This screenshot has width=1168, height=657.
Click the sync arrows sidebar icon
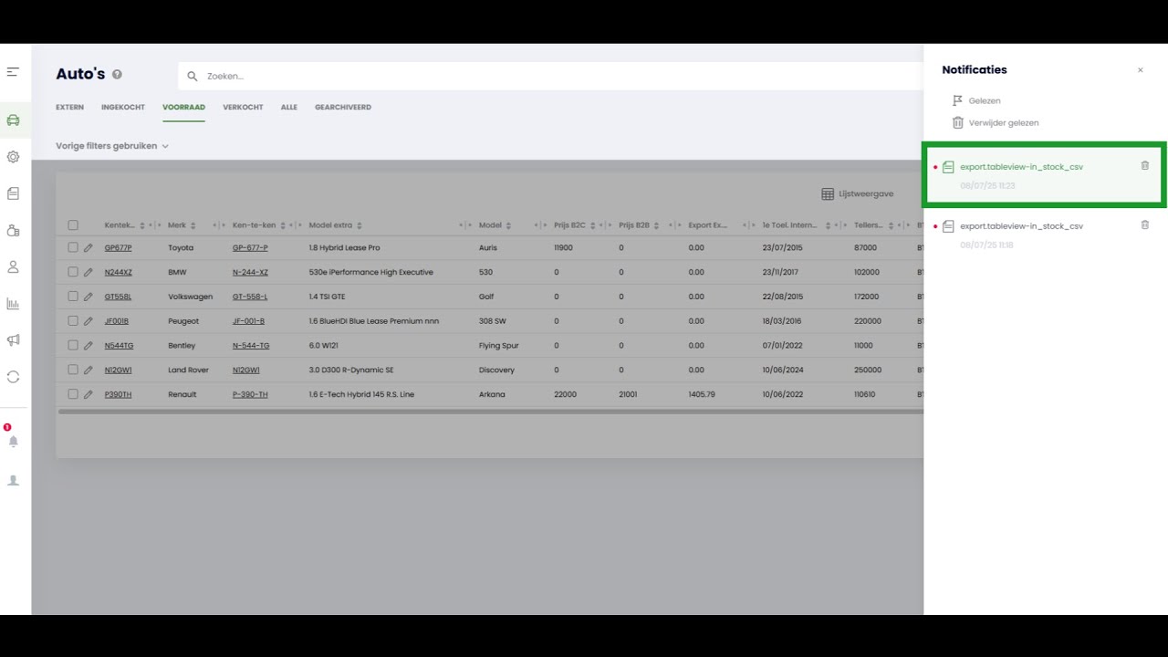(x=13, y=377)
